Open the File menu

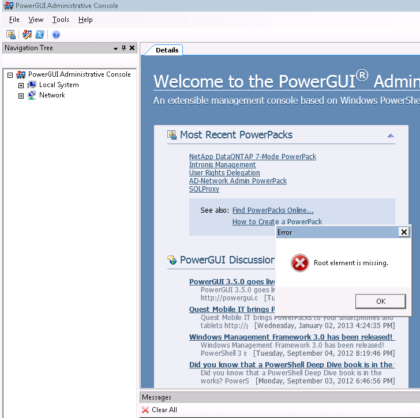coord(14,20)
